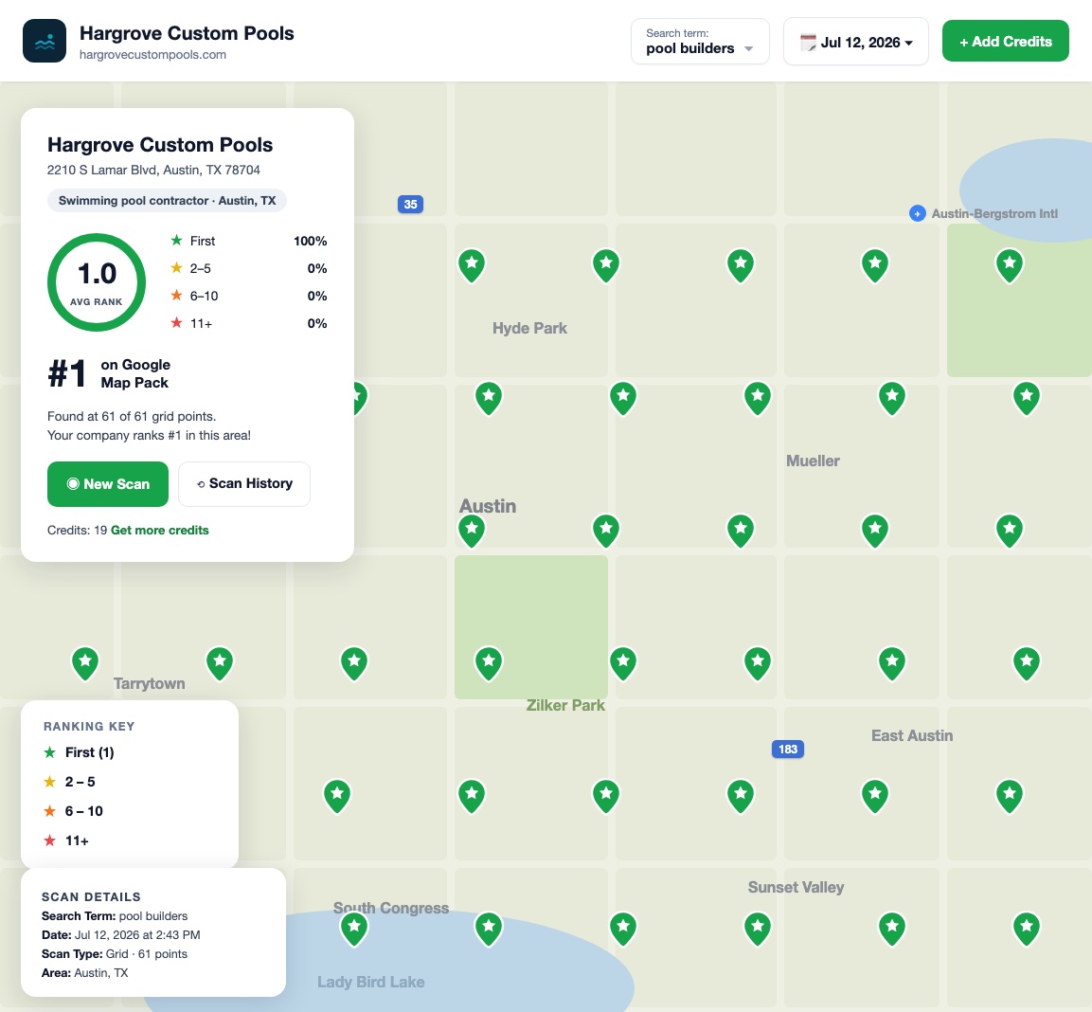The width and height of the screenshot is (1092, 1012).
Task: Click the RANKING KEY heading
Action: coord(89,726)
